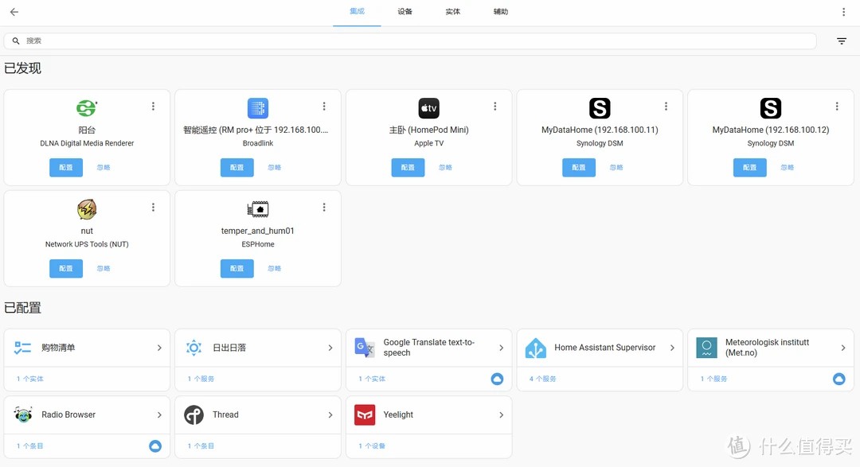Open the 4 个服务 link under Supervisor
The height and width of the screenshot is (467, 860).
(543, 379)
